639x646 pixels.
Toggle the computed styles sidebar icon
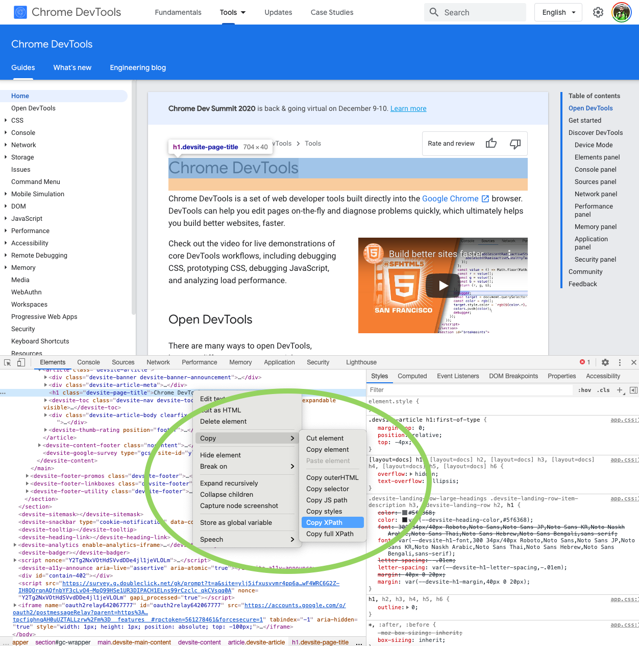click(633, 390)
